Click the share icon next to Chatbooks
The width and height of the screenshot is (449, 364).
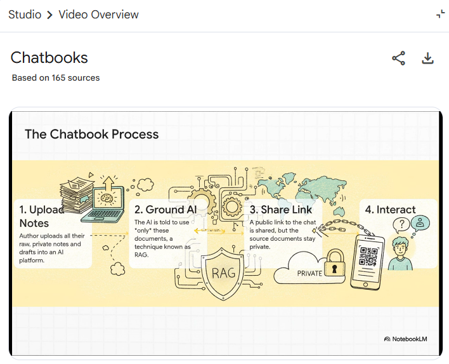tap(398, 58)
